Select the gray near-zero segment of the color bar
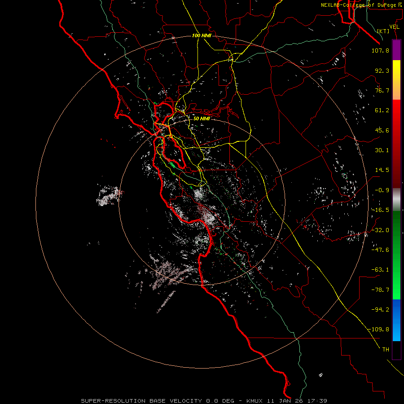 click(396, 200)
